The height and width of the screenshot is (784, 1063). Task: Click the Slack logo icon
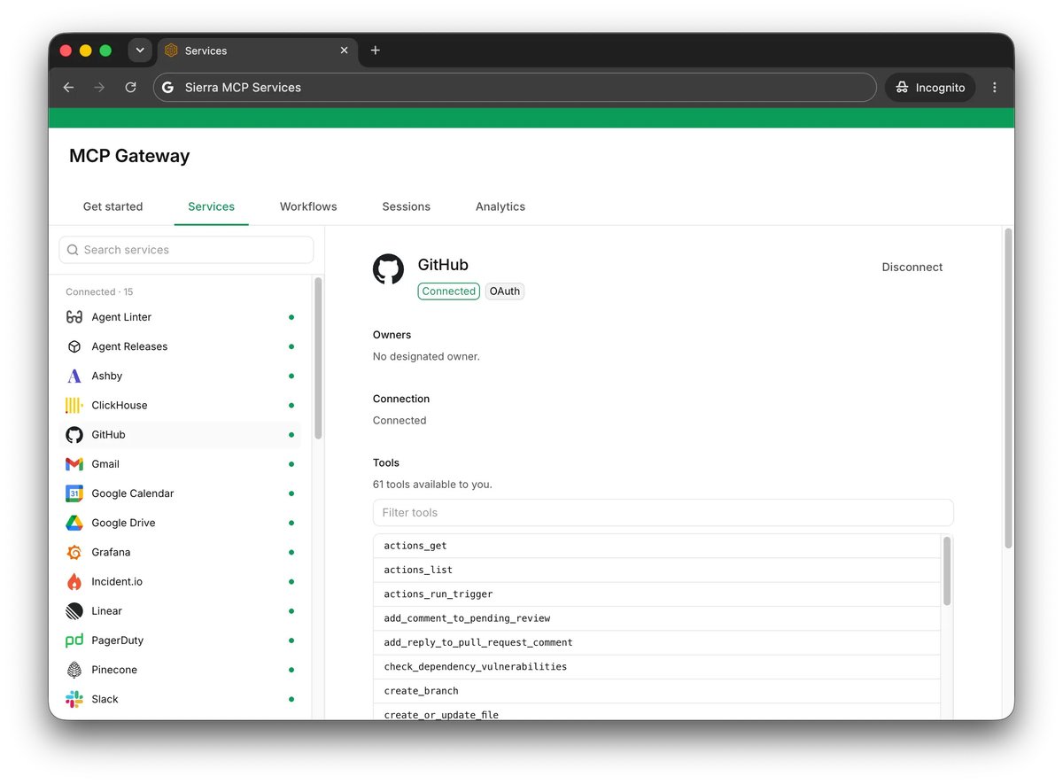(74, 699)
